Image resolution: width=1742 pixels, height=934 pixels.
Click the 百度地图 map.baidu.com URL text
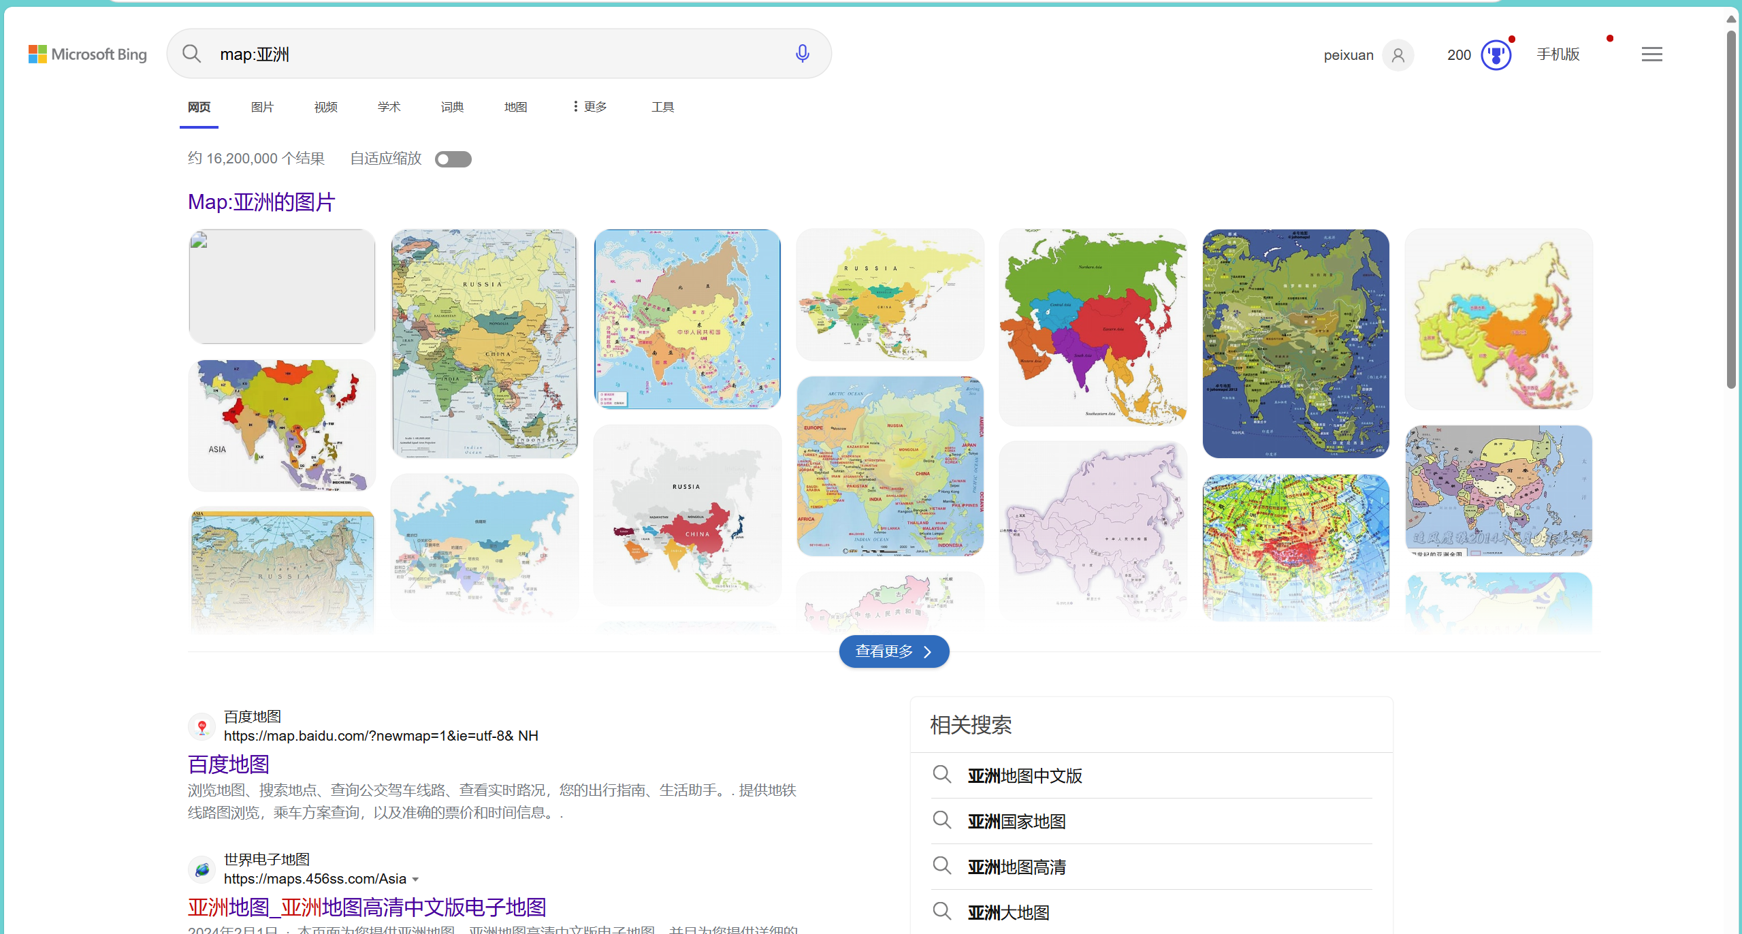tap(381, 736)
